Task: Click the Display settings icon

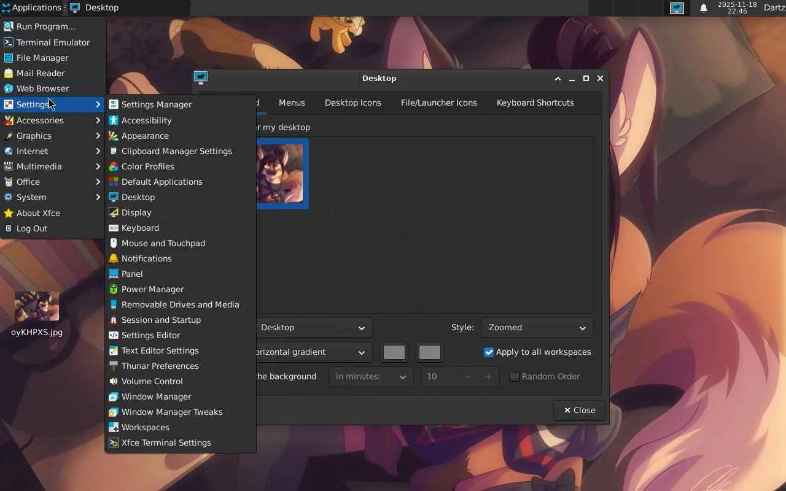Action: click(114, 212)
